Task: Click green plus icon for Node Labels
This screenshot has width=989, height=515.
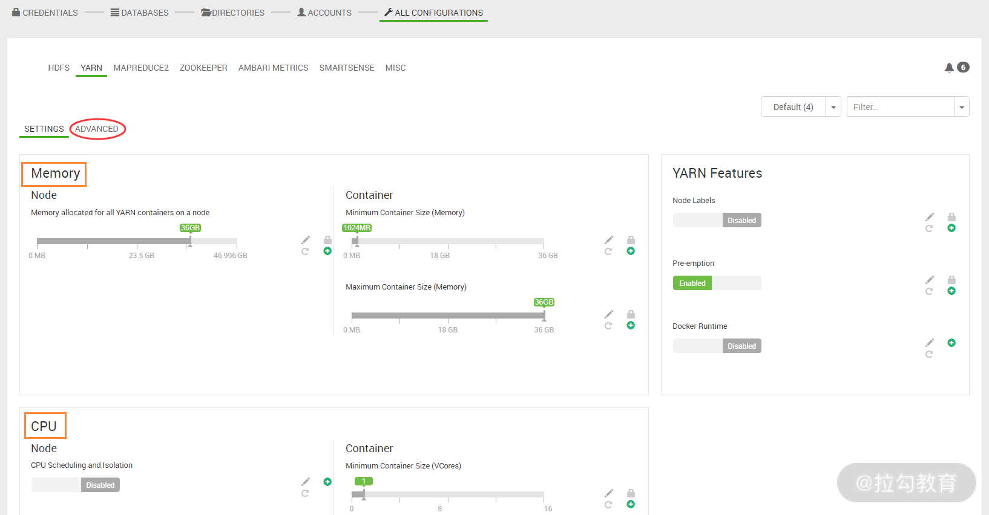Action: point(951,228)
